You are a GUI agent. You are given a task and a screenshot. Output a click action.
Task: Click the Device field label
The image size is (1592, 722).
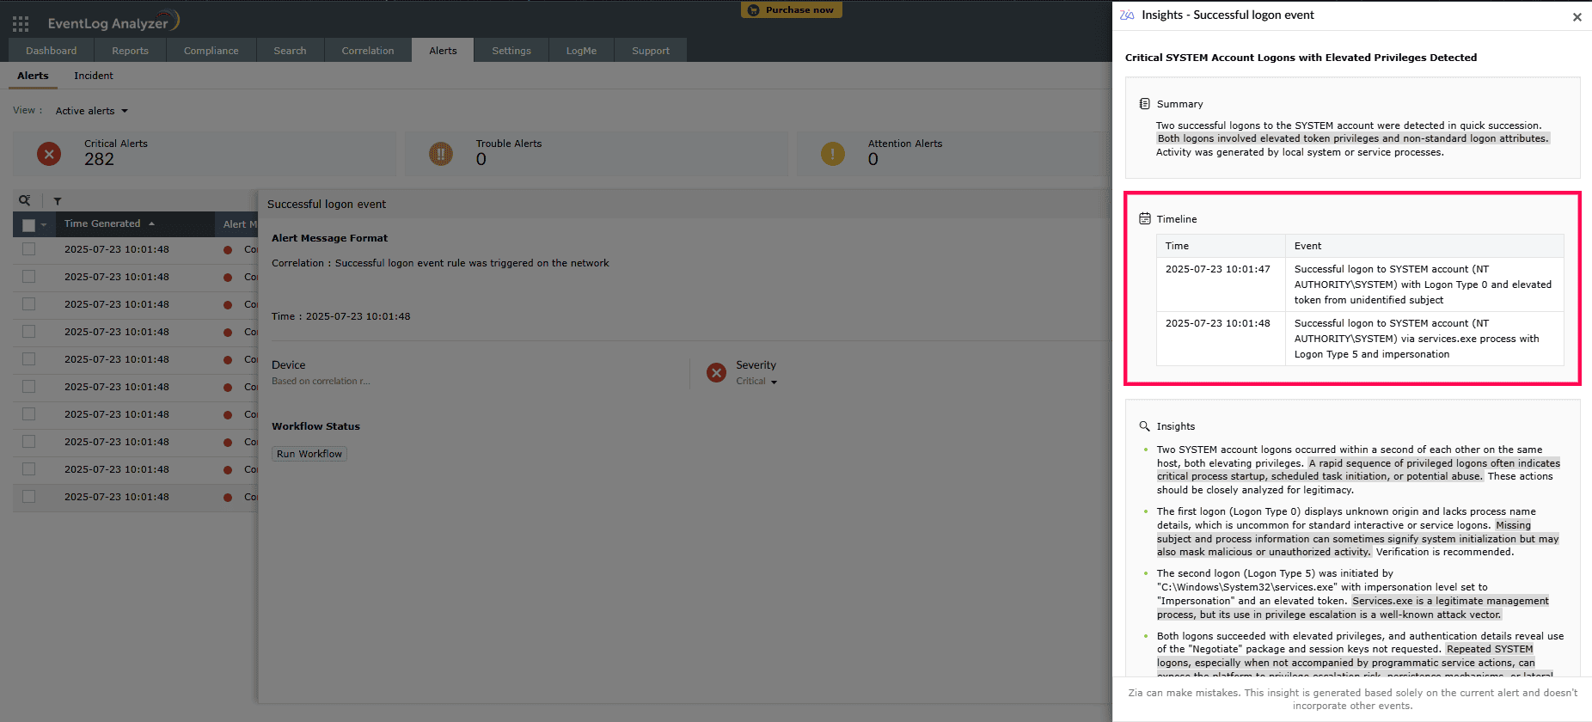[289, 365]
